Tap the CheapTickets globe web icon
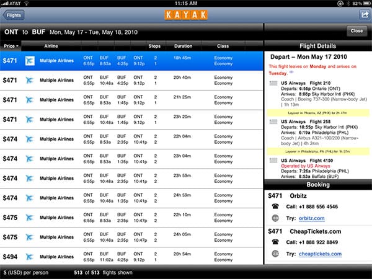Screen dimensions: 372x279 click(275, 254)
